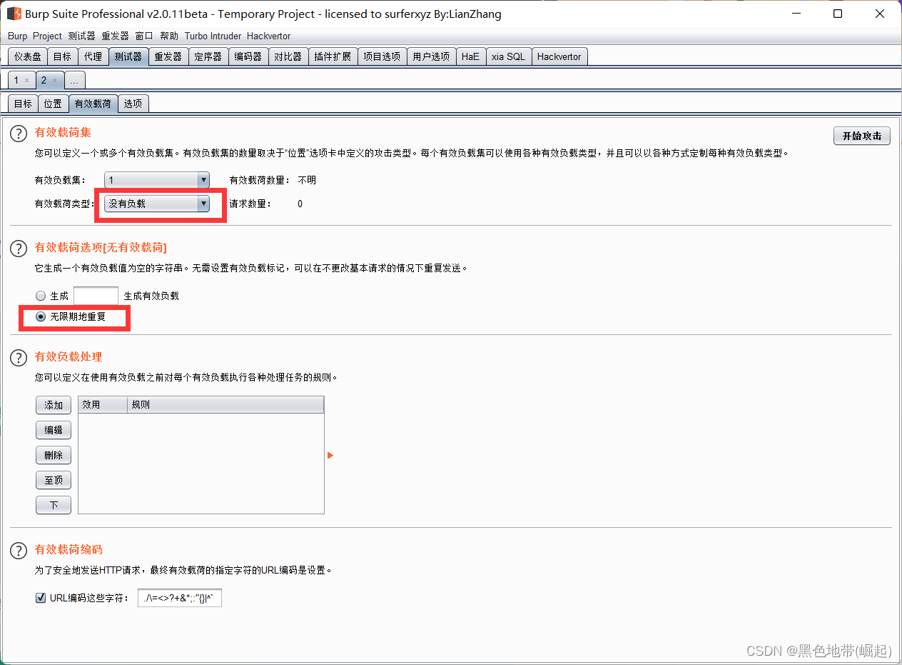Switch to the 代理 tab
This screenshot has width=902, height=665.
[93, 56]
